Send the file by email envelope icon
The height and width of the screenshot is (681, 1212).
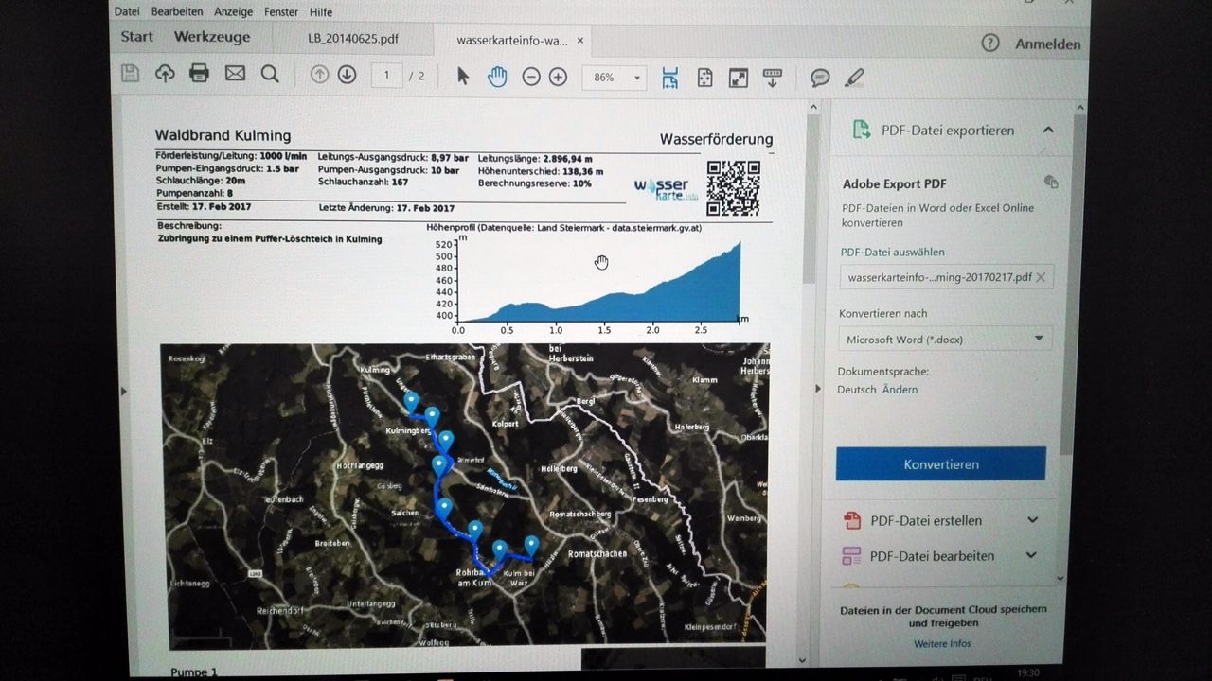pos(235,74)
